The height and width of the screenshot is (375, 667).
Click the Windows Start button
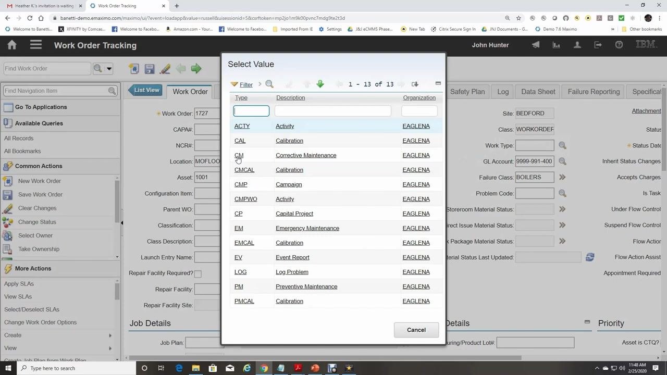tap(9, 368)
